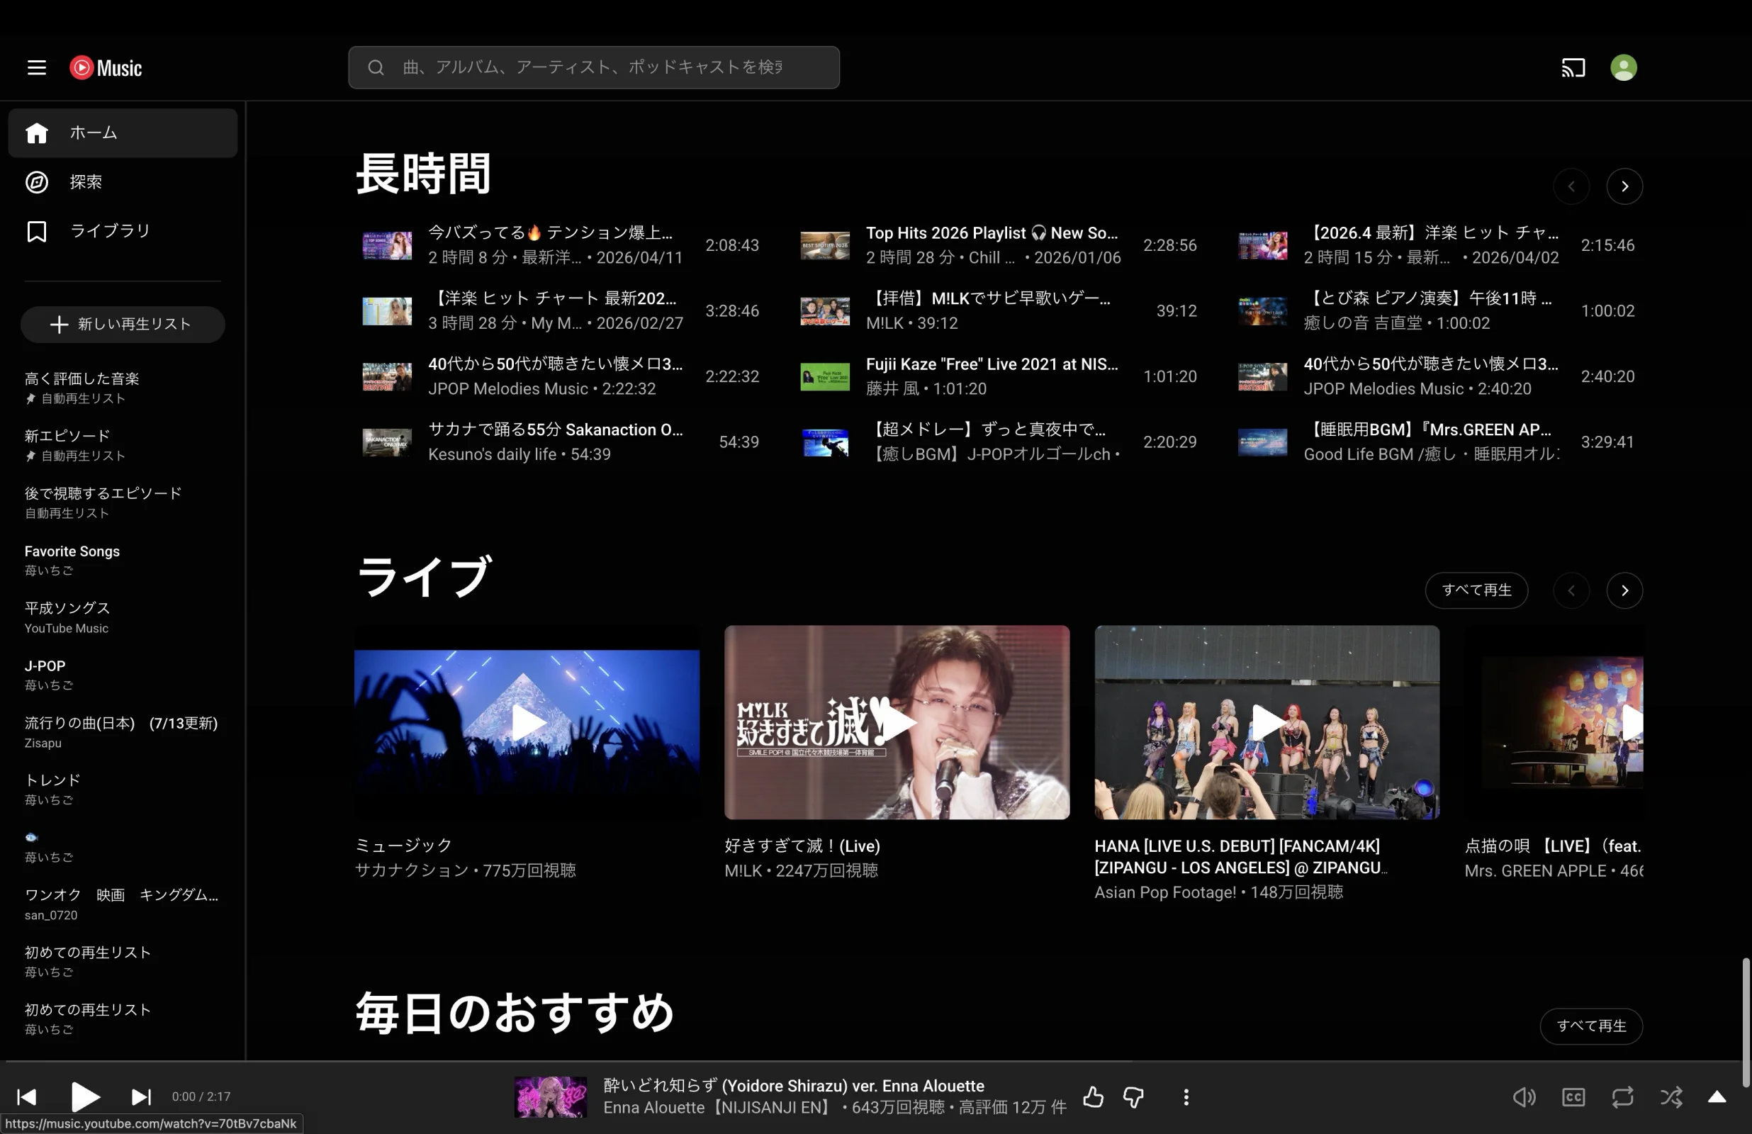Open the トレンド playlist
Screen dimensions: 1752x1134
[x=123, y=790]
